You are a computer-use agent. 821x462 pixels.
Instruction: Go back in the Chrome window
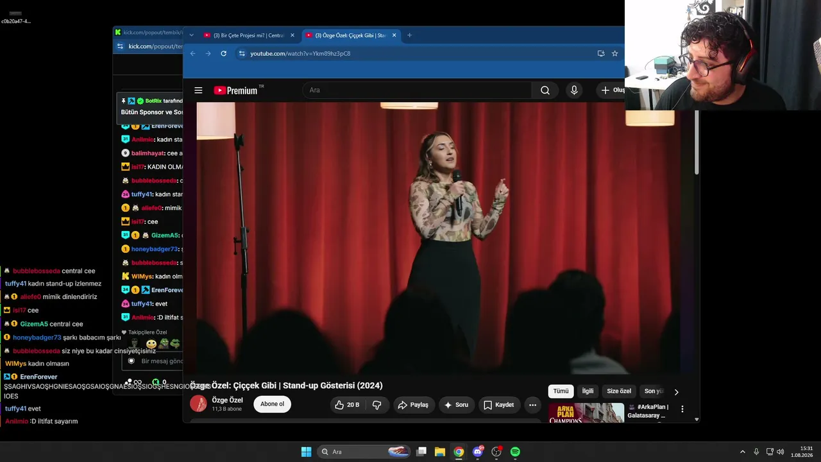pos(192,53)
